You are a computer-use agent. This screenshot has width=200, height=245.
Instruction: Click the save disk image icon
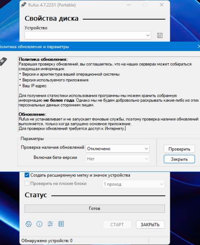tap(160, 35)
